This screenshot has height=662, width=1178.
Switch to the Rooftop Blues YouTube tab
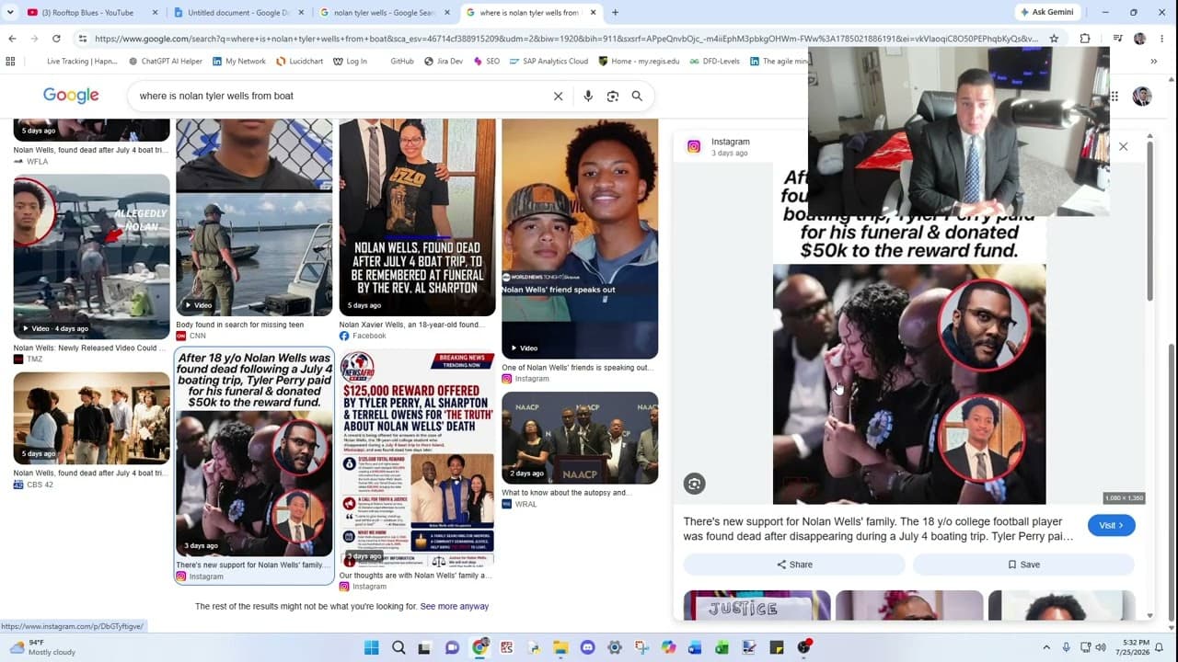pyautogui.click(x=89, y=13)
